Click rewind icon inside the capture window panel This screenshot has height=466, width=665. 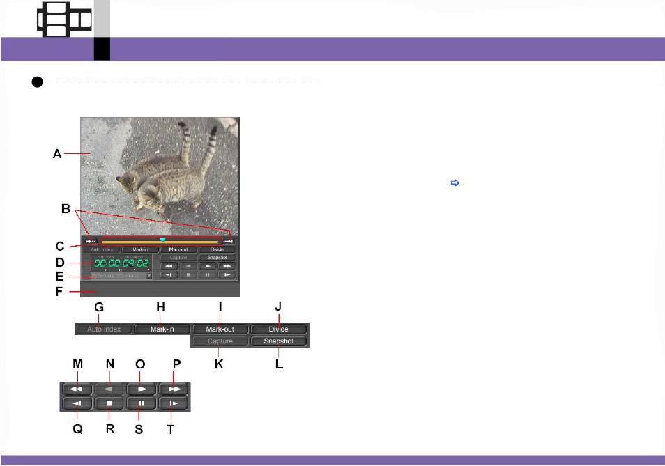point(169,266)
